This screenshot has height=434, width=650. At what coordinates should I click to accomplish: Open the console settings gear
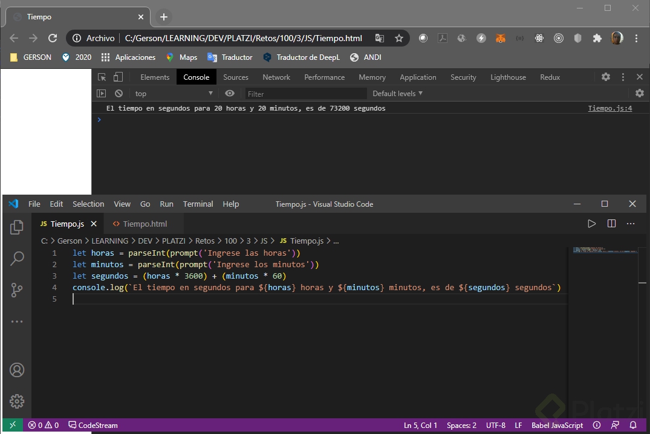coord(640,93)
